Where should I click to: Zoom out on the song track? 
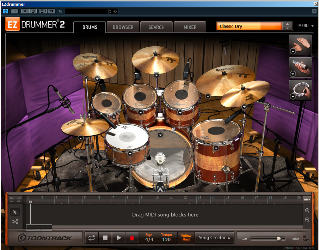pyautogui.click(x=307, y=220)
